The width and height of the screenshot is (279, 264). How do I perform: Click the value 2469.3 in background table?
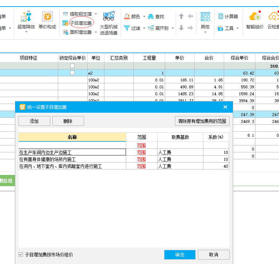point(247,121)
